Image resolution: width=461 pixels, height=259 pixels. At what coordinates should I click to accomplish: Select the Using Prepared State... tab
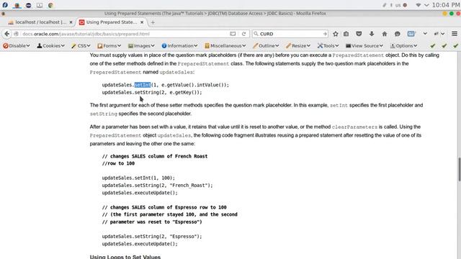pos(112,22)
